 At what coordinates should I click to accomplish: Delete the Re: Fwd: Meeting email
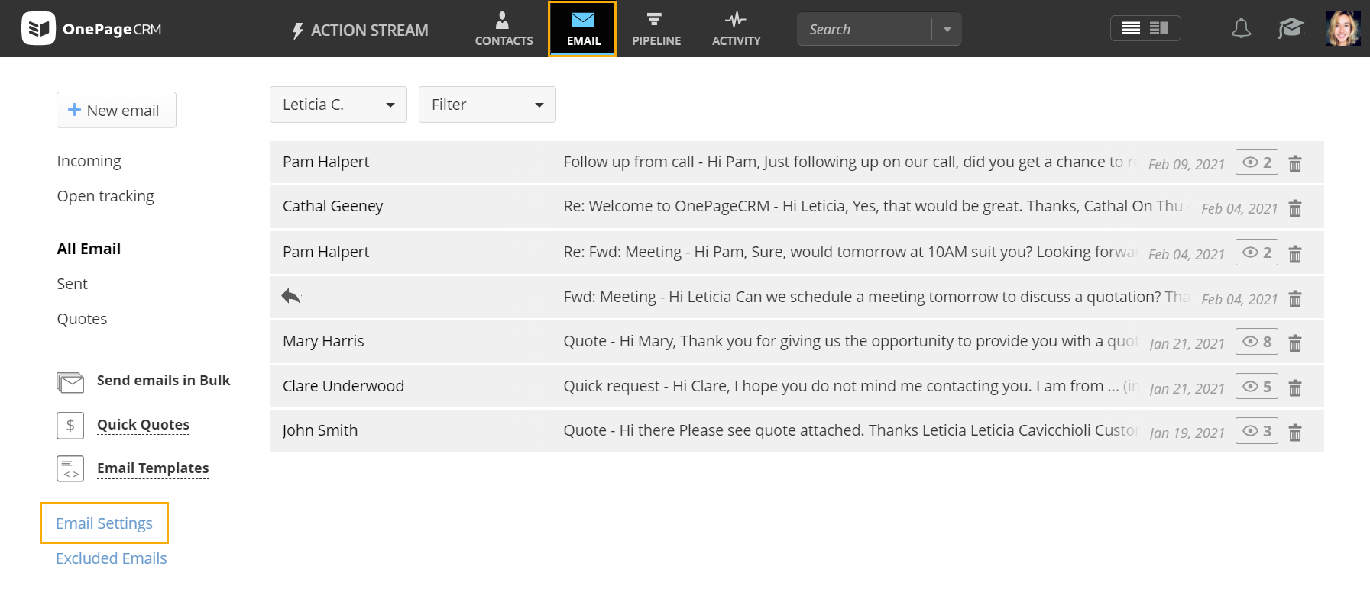click(x=1295, y=254)
